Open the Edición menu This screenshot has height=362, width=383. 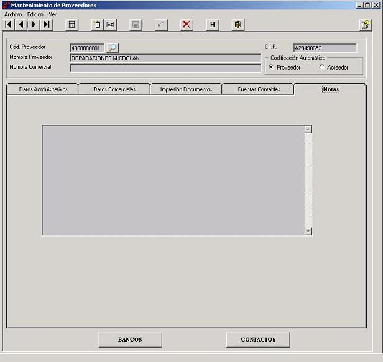(x=35, y=14)
